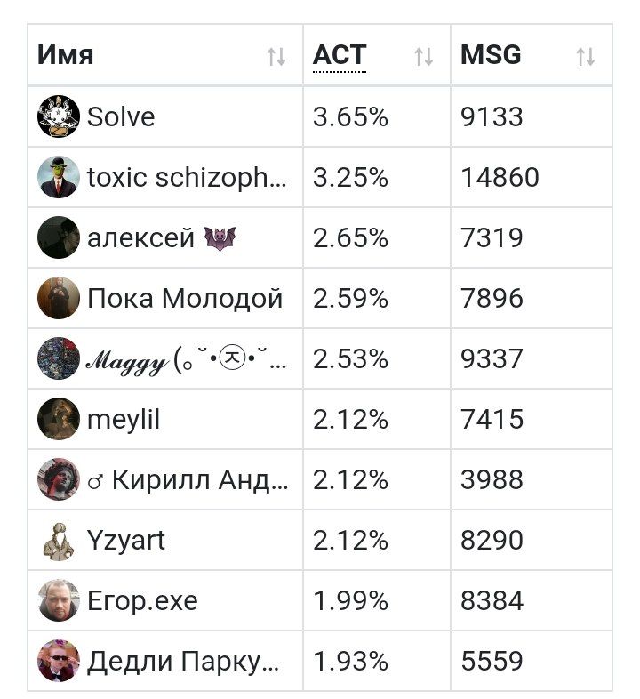Select the Solve user name
The image size is (640, 699).
121,117
